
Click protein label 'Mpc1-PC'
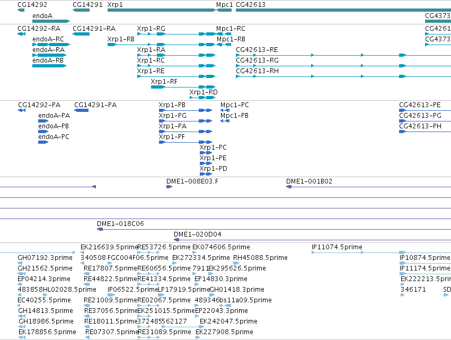click(234, 105)
